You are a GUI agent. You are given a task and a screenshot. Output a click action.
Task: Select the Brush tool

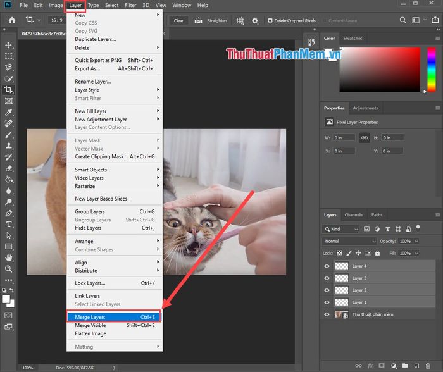click(8, 135)
